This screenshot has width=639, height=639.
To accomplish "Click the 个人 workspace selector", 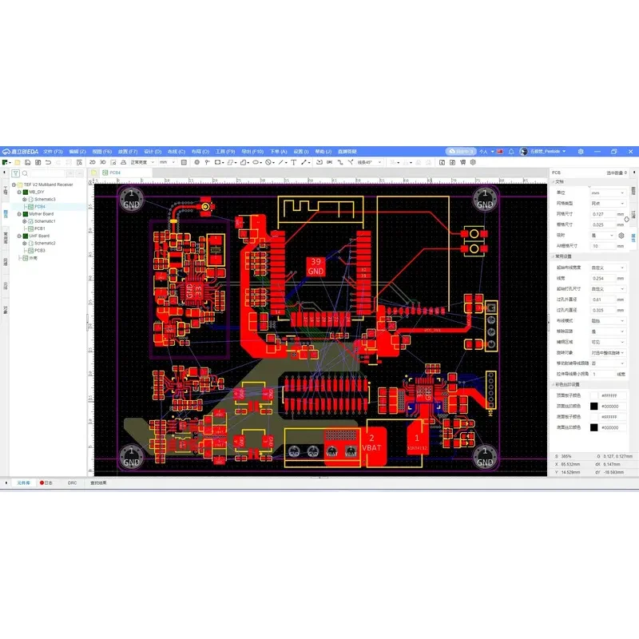I will [x=486, y=151].
